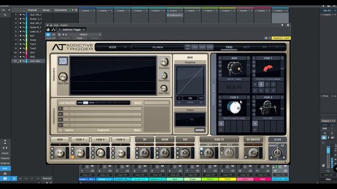Enable fingerprint slot 1 checkbox
Viewport: 337px width, 189px height.
(x=61, y=109)
